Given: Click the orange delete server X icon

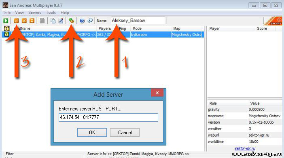Looking at the screenshot, I should click(24, 21).
